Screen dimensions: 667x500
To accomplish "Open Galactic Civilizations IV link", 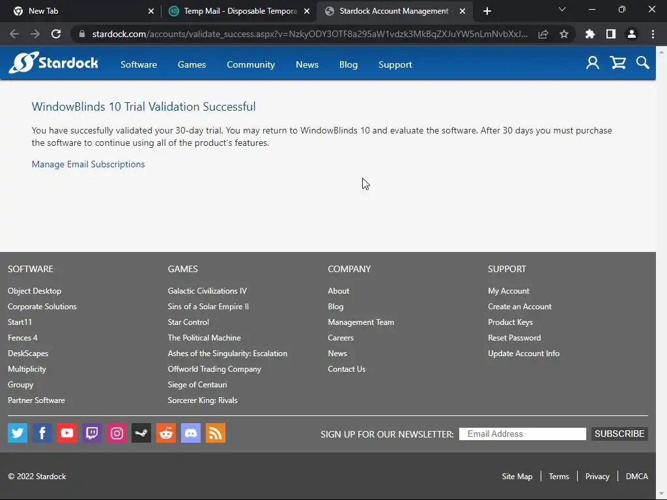I will pyautogui.click(x=207, y=291).
